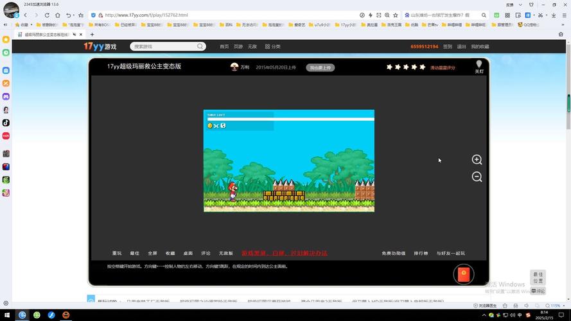The width and height of the screenshot is (571, 321).
Task: Open the grid apps icon in toolbar
Action: coord(507,15)
